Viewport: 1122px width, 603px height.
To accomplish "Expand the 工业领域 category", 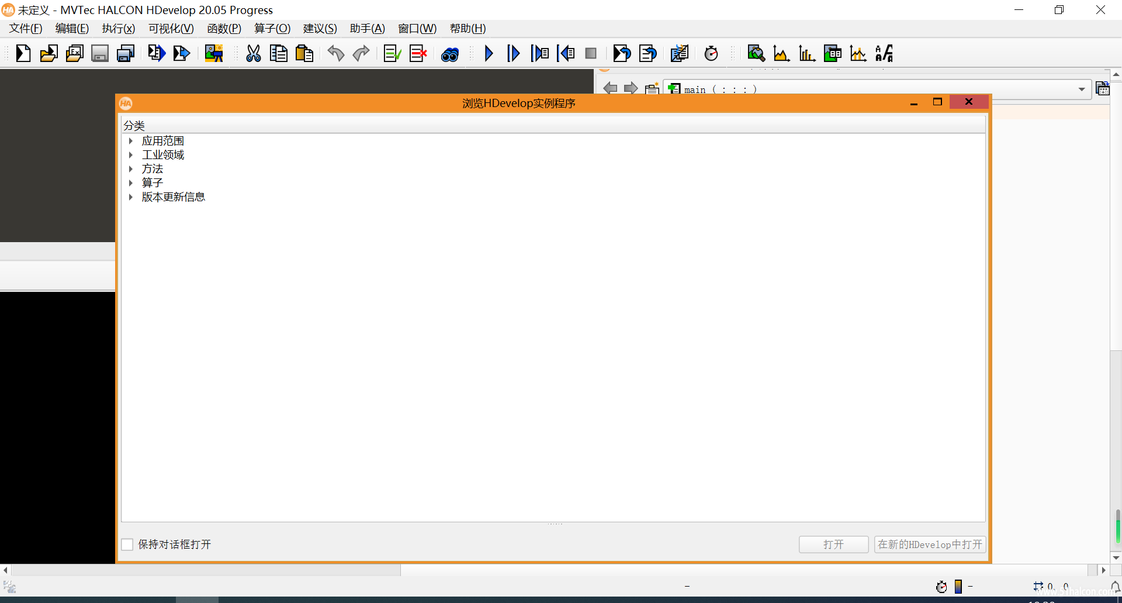I will coord(131,155).
